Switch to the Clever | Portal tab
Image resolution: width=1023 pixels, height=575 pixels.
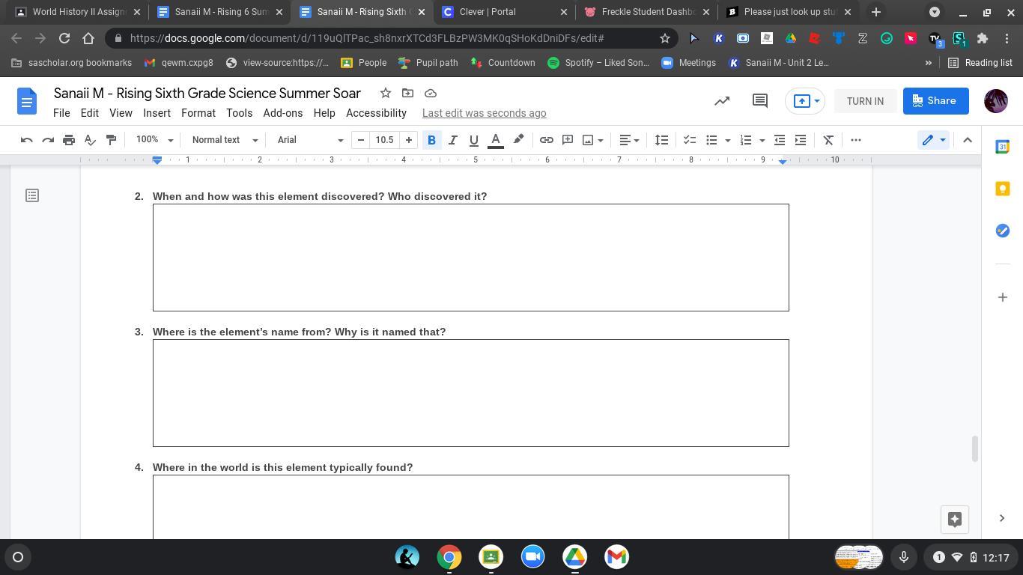pyautogui.click(x=506, y=12)
